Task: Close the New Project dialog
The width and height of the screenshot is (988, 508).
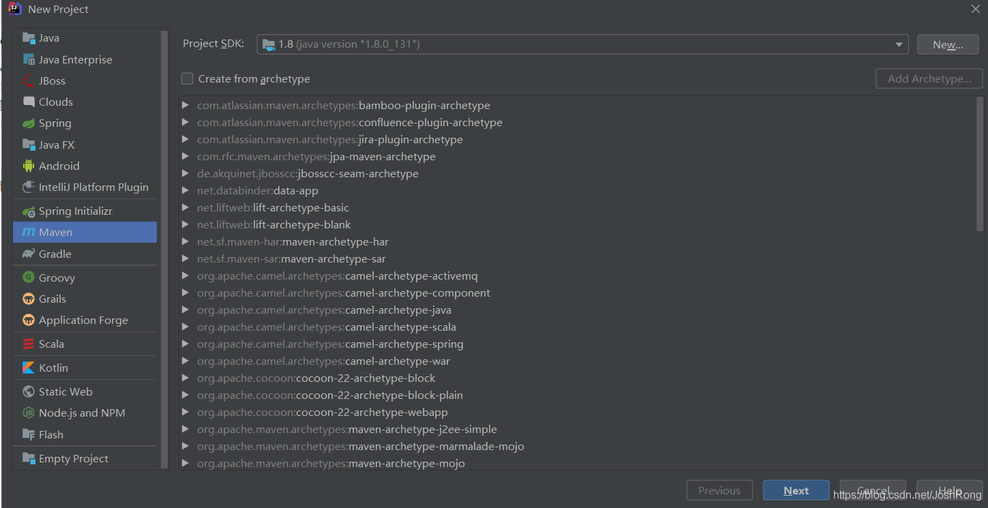Action: coord(976,9)
